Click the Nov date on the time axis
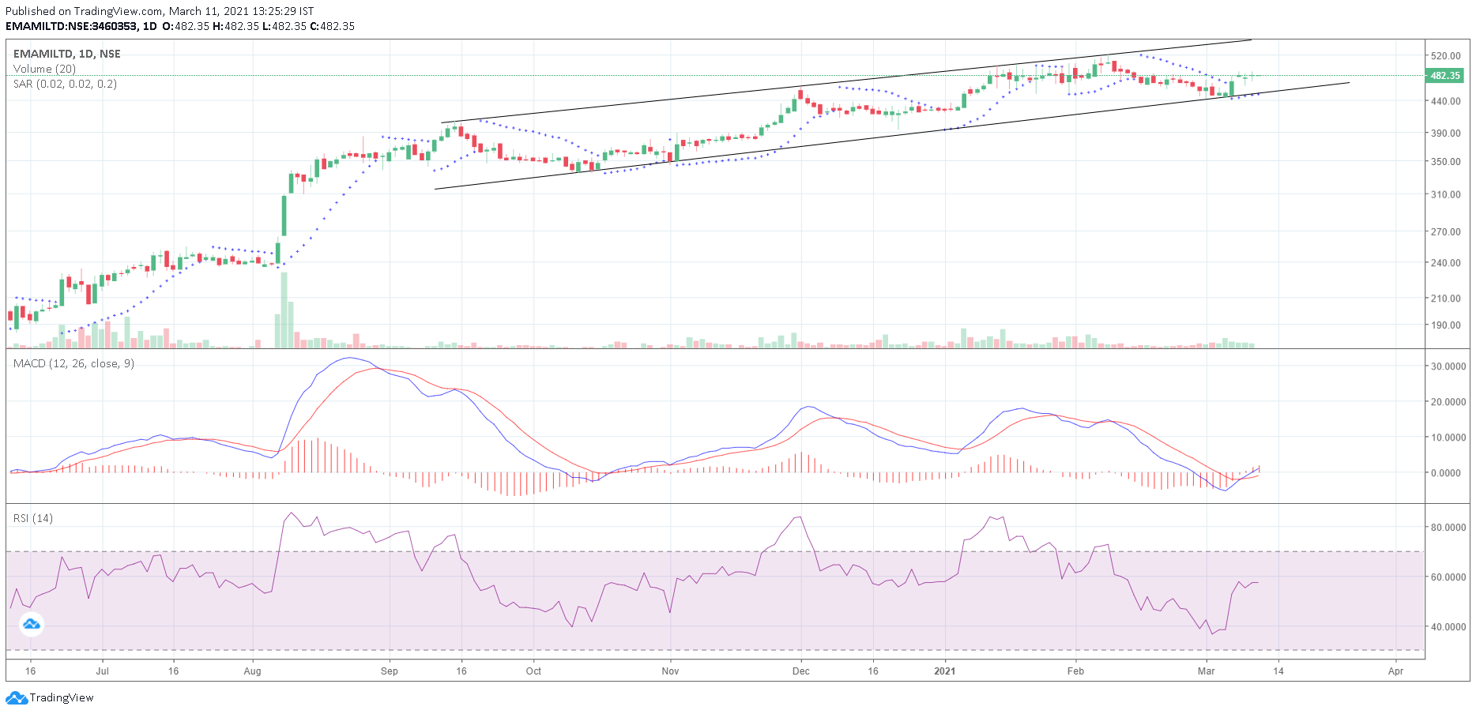 point(670,671)
